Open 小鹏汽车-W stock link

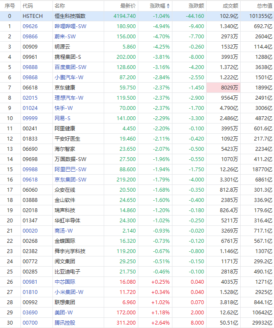point(69,78)
